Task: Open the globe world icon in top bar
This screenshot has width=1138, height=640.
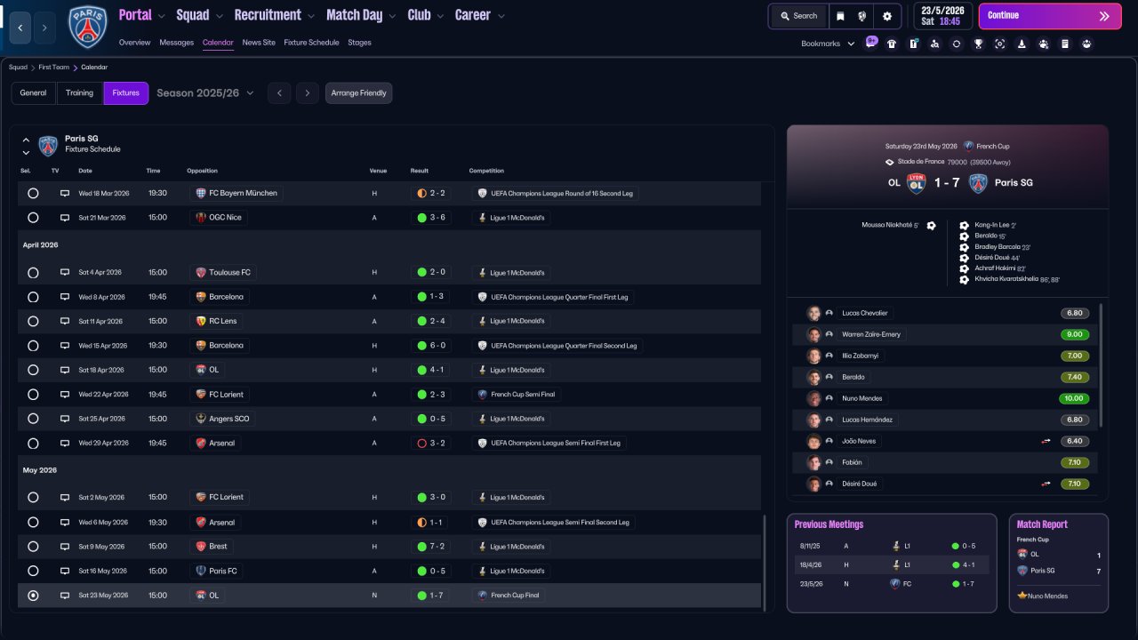Action: 862,16
